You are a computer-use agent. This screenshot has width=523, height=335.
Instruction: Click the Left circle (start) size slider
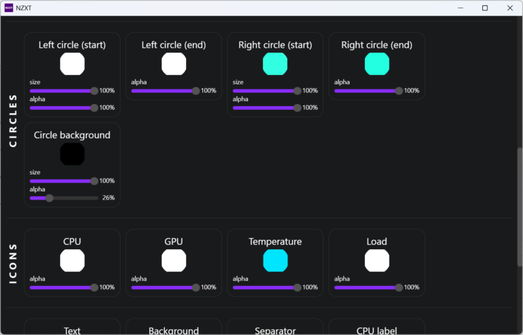[x=63, y=91]
